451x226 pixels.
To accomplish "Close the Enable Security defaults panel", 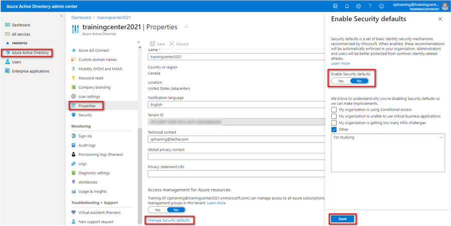I will tap(440, 19).
